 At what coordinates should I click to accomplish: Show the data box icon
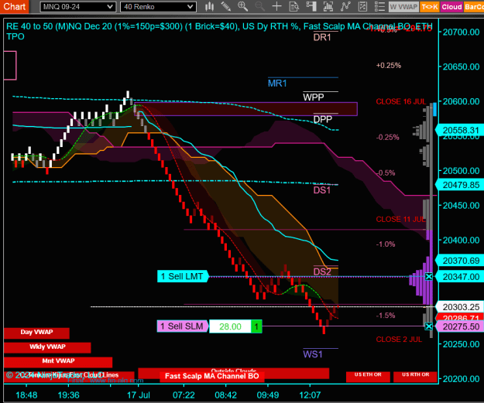point(293,6)
